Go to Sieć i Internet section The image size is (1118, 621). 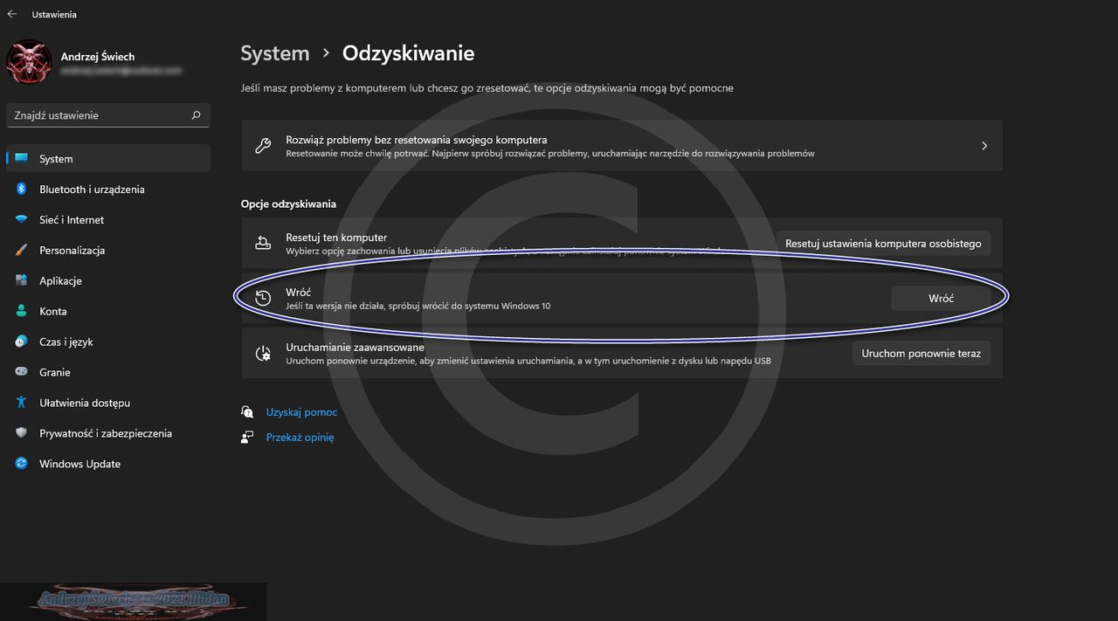click(x=72, y=220)
